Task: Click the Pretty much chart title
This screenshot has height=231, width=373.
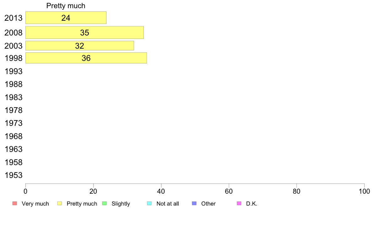Action: point(66,6)
